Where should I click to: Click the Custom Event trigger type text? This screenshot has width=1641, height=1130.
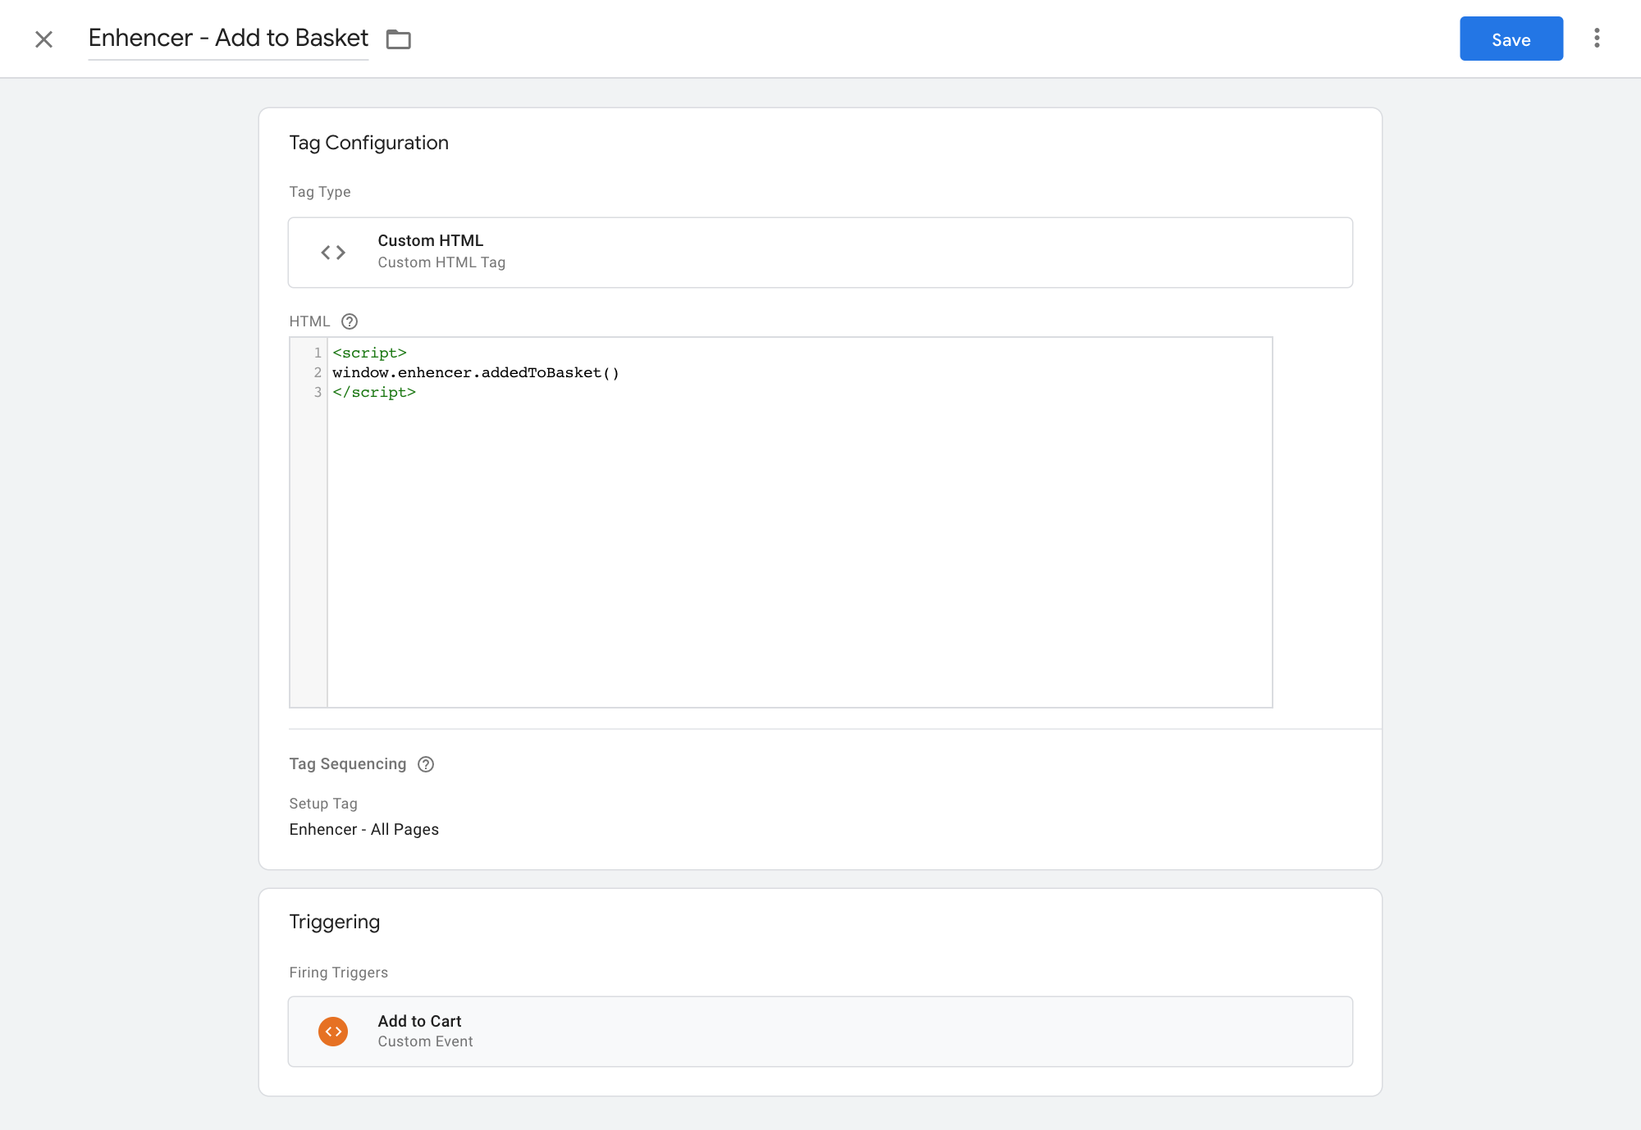coord(425,1041)
